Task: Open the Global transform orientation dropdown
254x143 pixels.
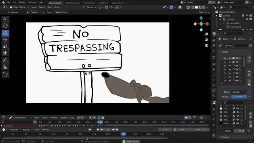Action: tap(89, 7)
